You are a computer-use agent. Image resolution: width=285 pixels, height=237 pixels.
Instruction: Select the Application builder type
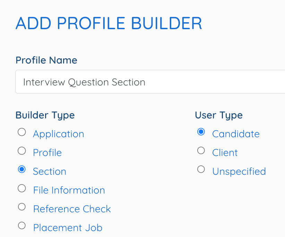point(21,132)
